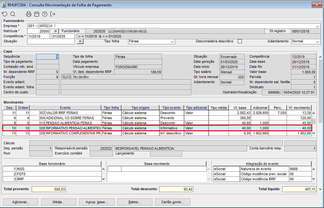Expand the Empresa dropdown
This screenshot has width=324, height=208.
click(x=318, y=26)
